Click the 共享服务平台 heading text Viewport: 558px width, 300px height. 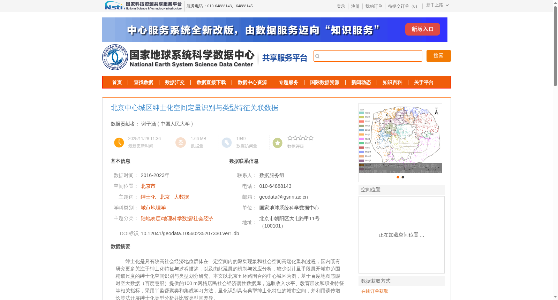pyautogui.click(x=285, y=58)
